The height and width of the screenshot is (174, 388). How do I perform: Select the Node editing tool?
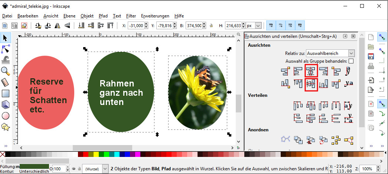pos(5,49)
